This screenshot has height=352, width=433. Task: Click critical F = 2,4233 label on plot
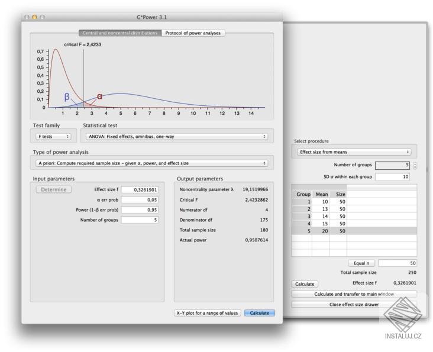click(83, 44)
